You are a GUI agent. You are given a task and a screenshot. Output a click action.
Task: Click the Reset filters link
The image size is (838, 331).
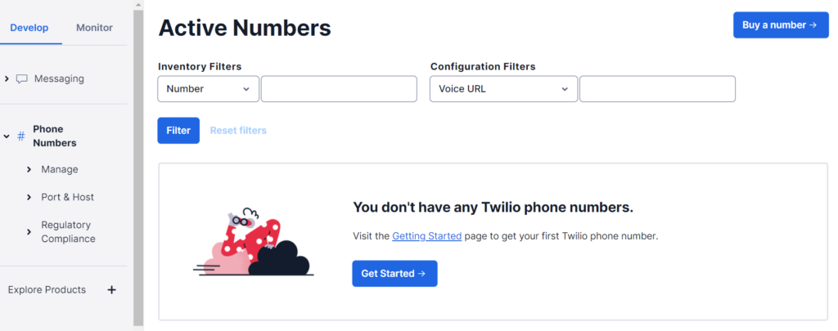[238, 131]
